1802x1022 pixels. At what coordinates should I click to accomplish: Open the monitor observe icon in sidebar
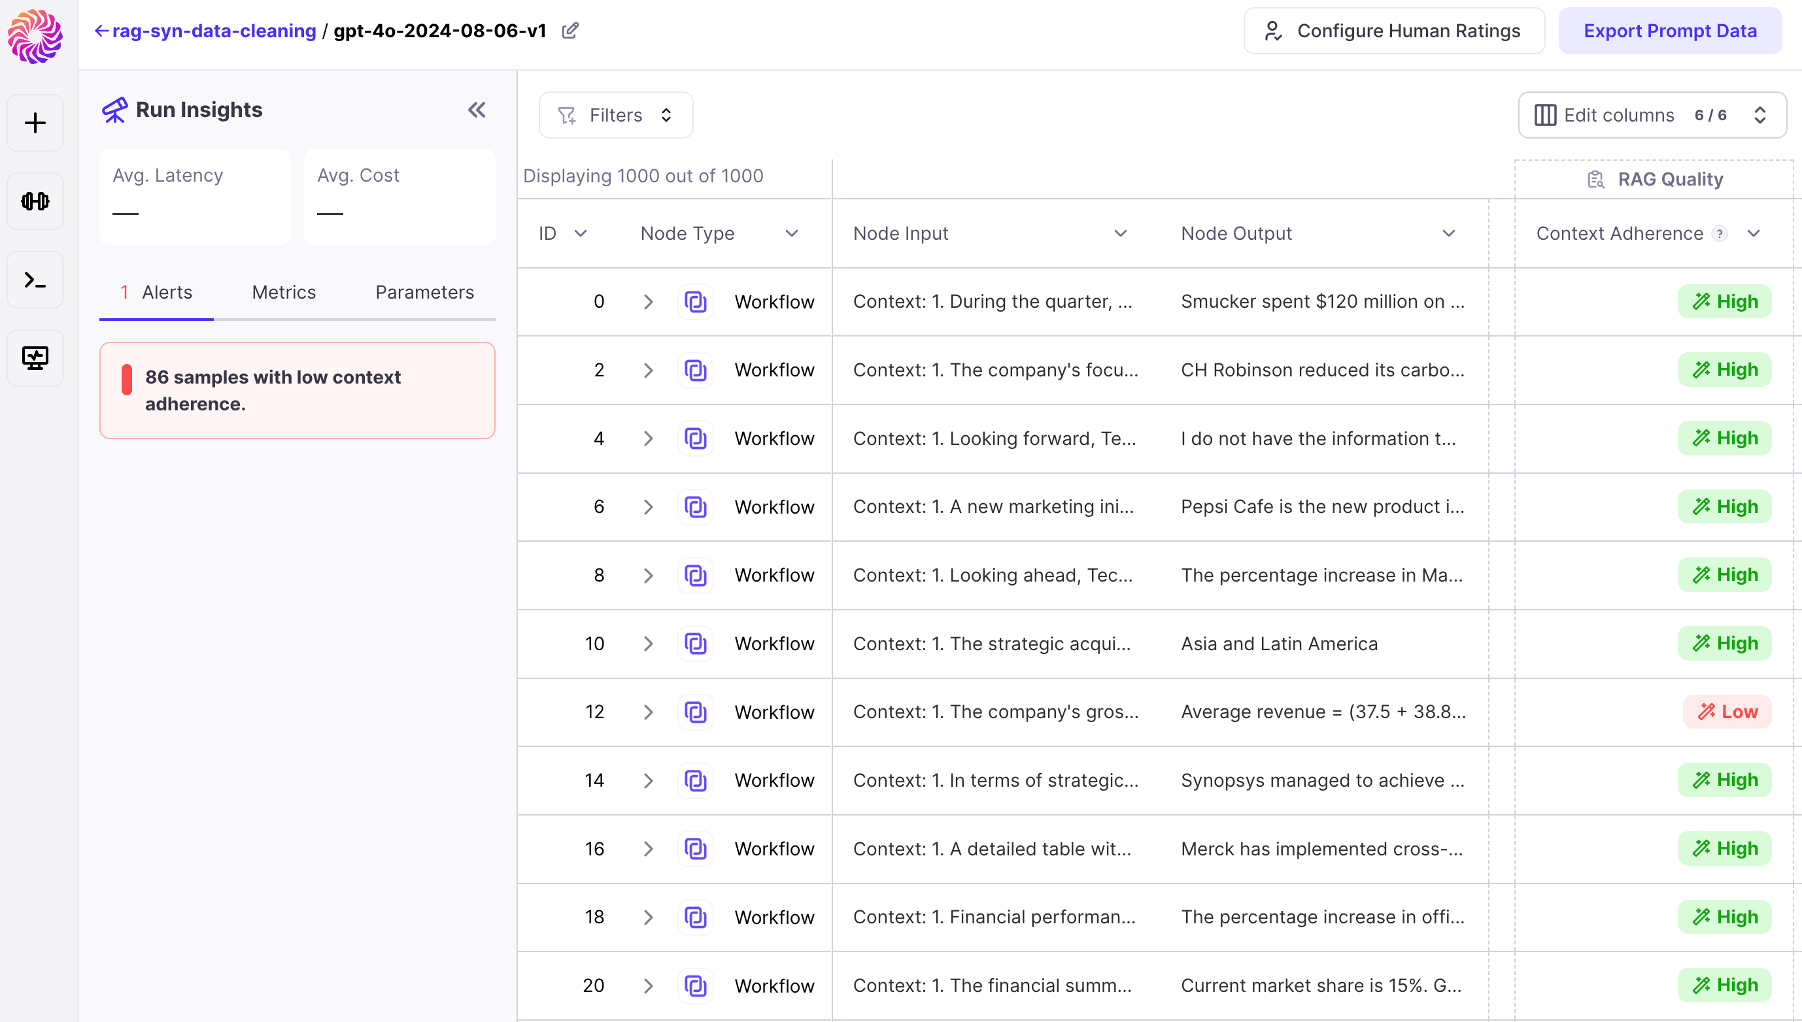coord(35,358)
